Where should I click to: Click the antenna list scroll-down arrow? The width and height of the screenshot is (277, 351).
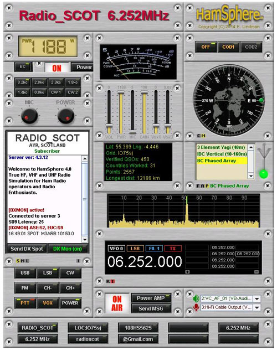coord(251,176)
